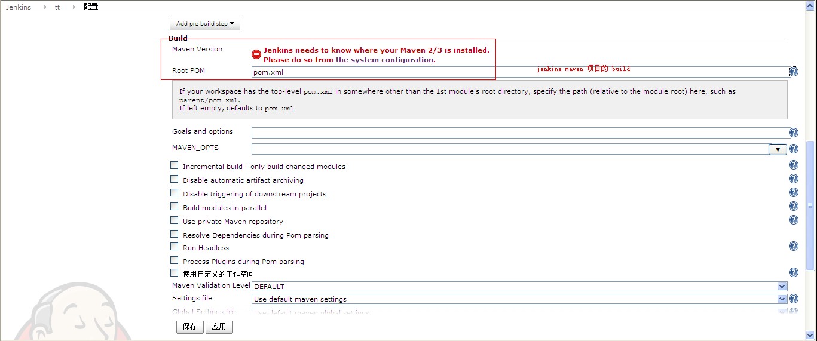The height and width of the screenshot is (341, 817).
Task: Open help for Root POM field
Action: (x=794, y=72)
